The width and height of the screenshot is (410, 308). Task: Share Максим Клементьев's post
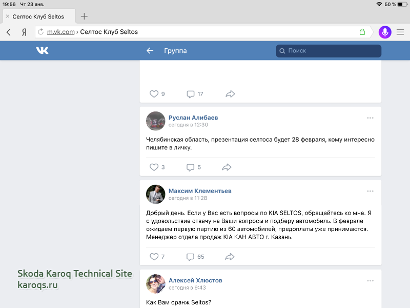[230, 256]
